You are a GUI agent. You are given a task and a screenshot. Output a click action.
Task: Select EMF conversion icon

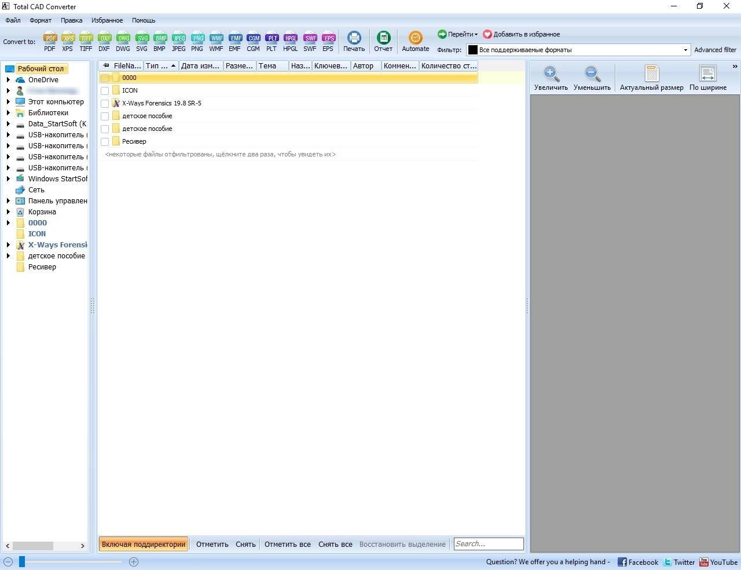tap(235, 41)
